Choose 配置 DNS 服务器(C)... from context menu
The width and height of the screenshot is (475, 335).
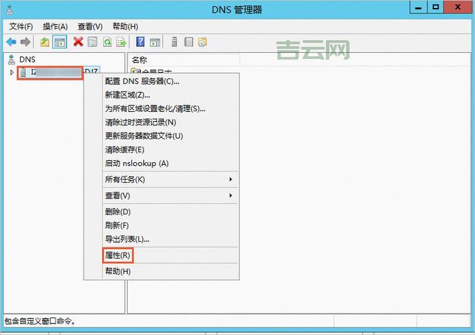[170, 81]
